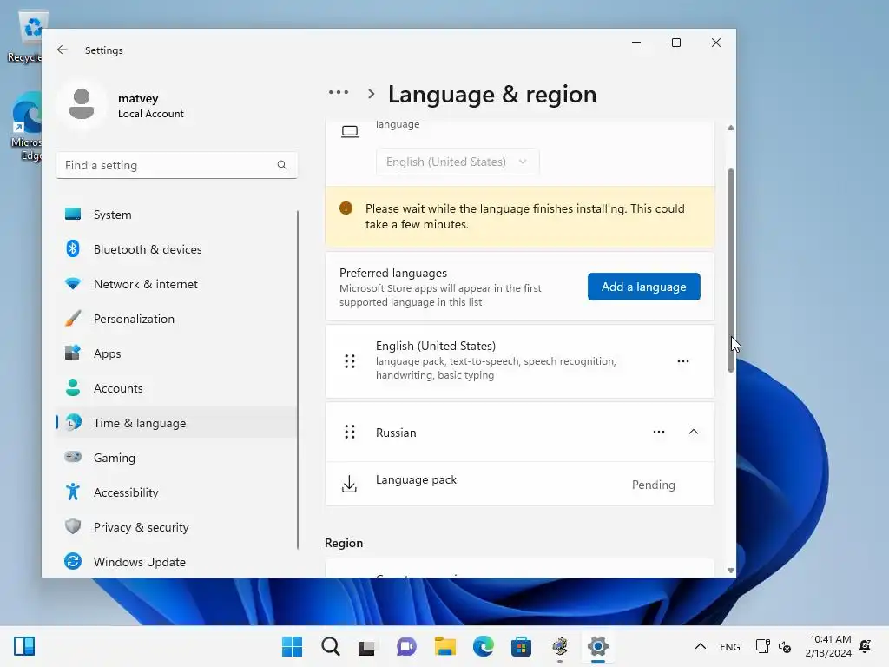Go back using the Settings back arrow
Image resolution: width=889 pixels, height=667 pixels.
[63, 50]
